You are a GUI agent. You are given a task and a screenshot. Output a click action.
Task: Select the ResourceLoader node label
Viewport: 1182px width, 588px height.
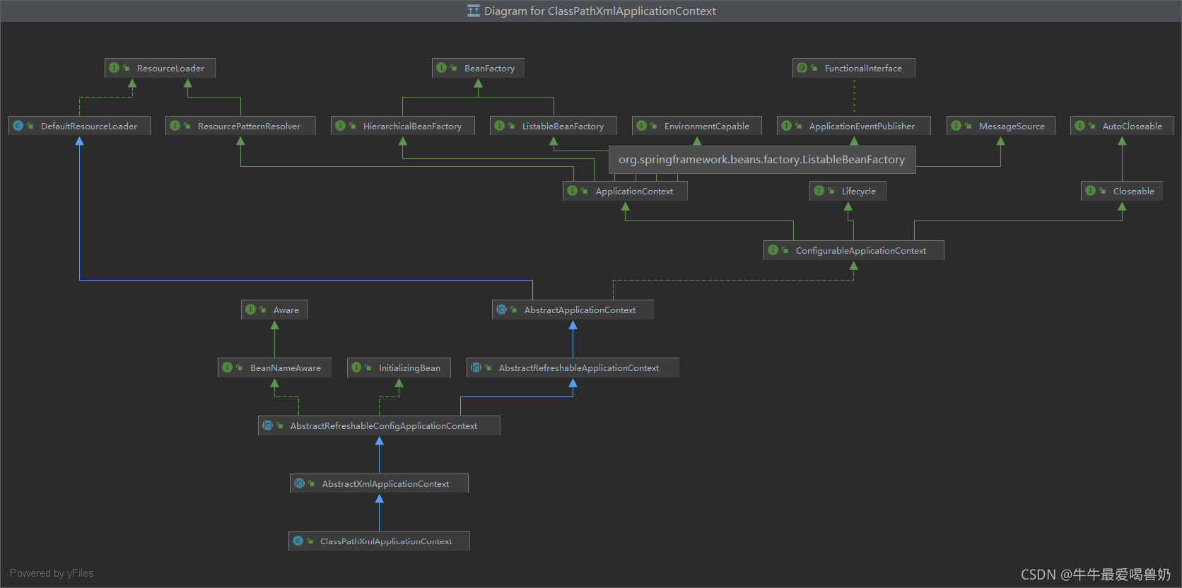coord(170,69)
